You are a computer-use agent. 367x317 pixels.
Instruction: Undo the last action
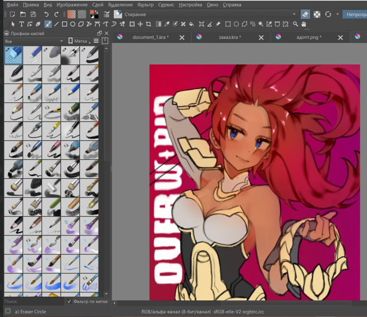(x=46, y=15)
